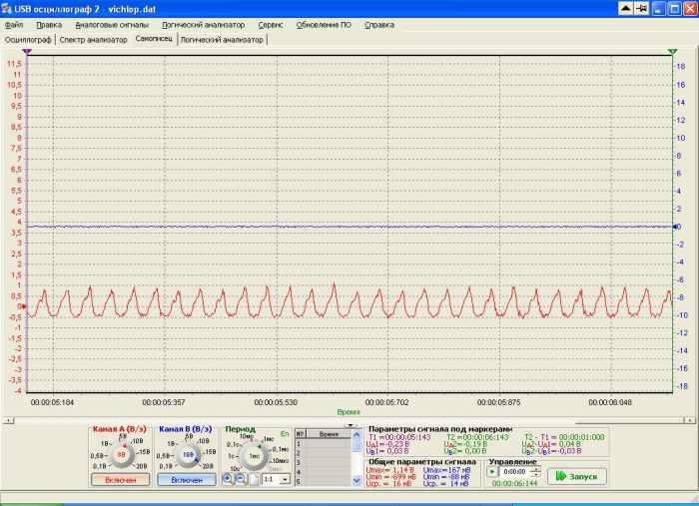Switch to Осциллограф tab
699x506 pixels.
pyautogui.click(x=28, y=40)
